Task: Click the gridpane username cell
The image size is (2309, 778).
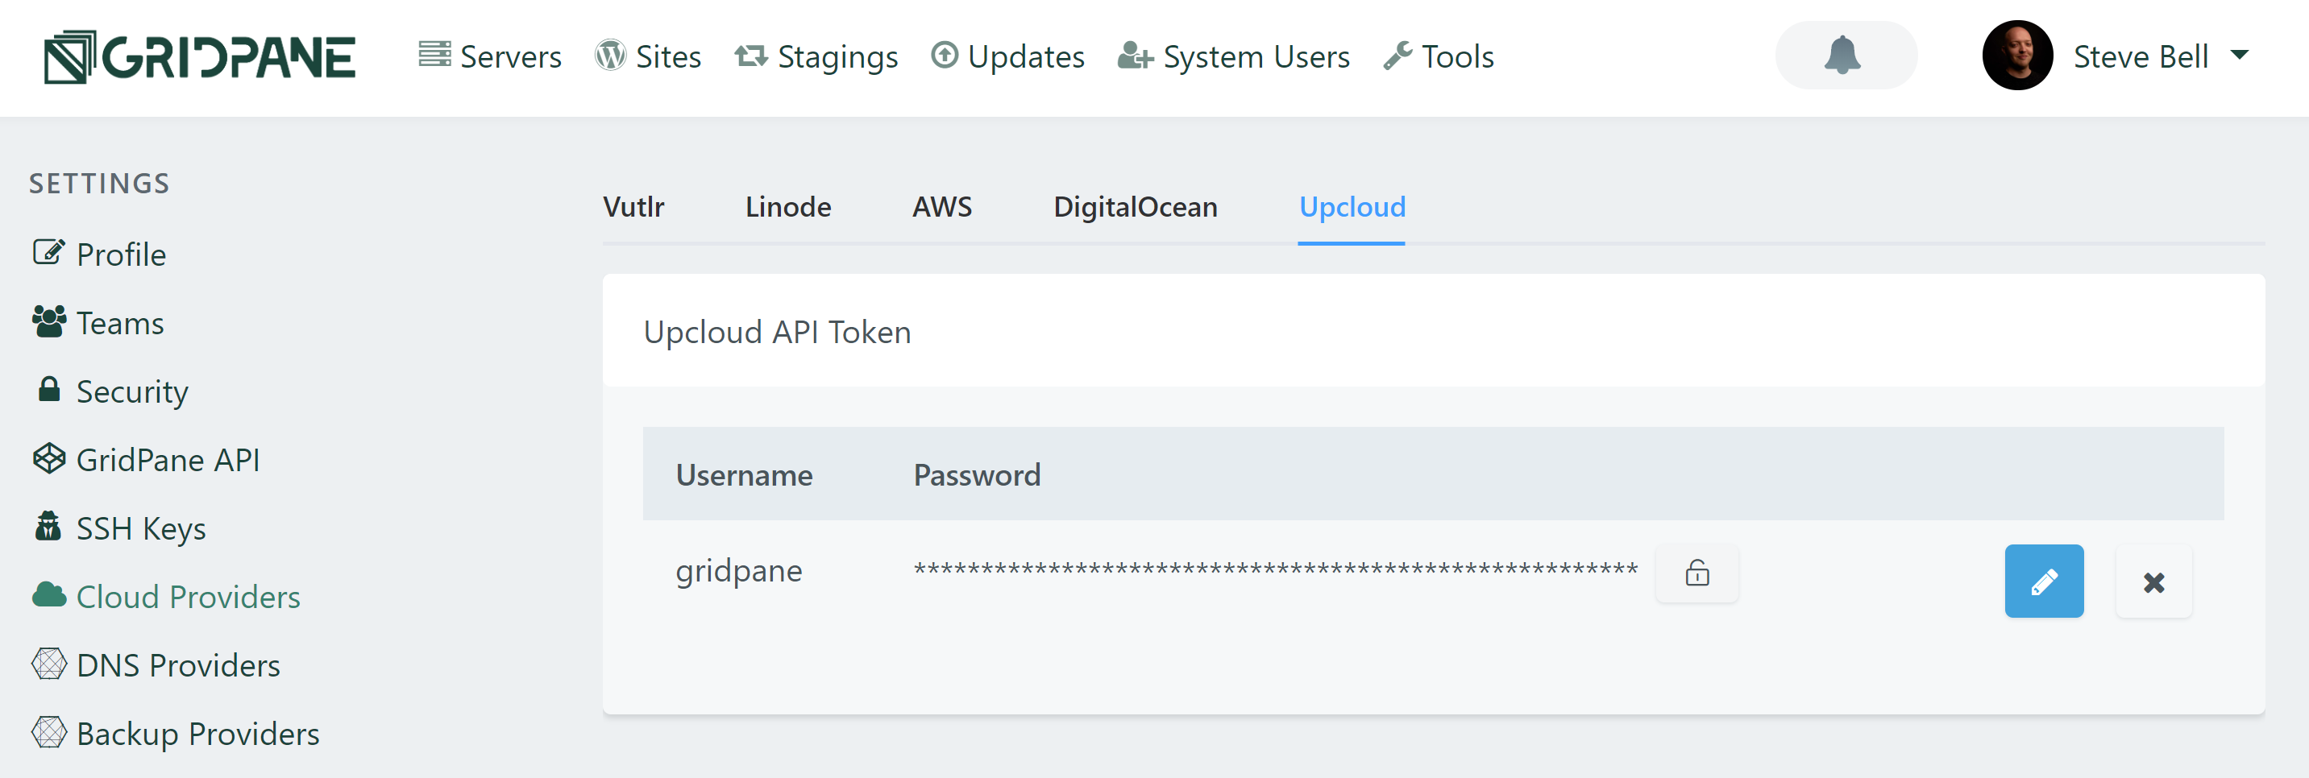Action: 738,571
